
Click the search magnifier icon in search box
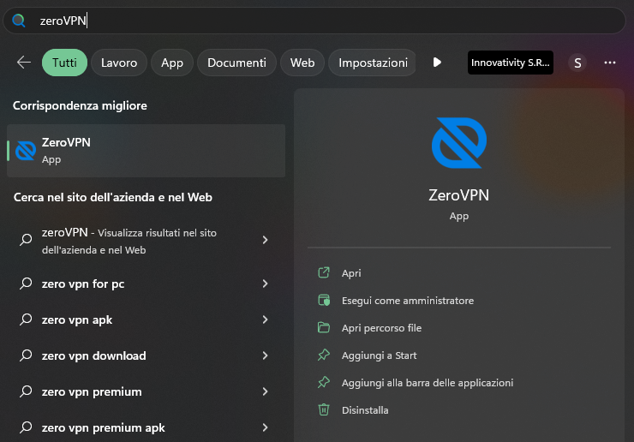pos(19,21)
